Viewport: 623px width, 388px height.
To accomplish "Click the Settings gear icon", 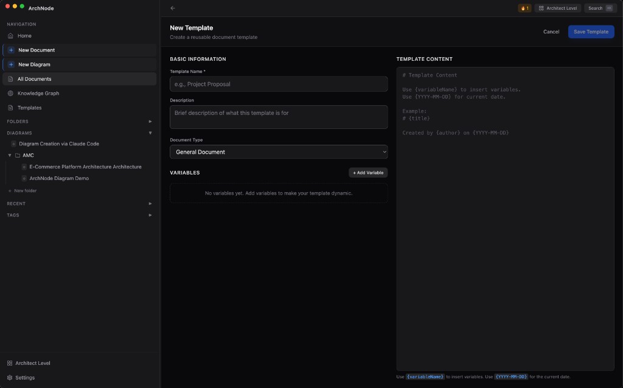I will point(10,378).
